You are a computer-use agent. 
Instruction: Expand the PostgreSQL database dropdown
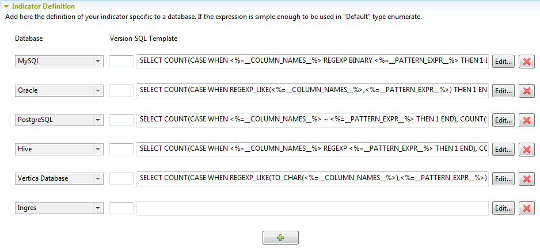click(97, 120)
